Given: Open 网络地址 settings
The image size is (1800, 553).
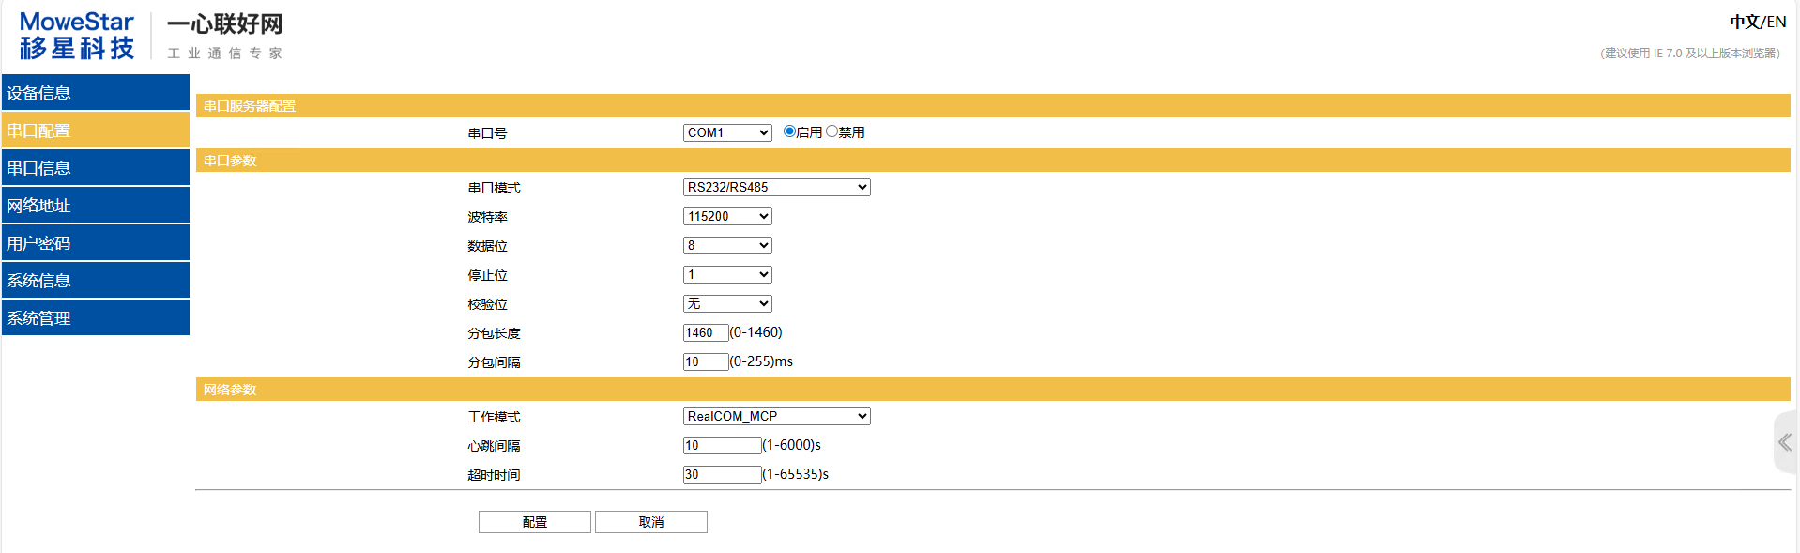Looking at the screenshot, I should click(96, 205).
